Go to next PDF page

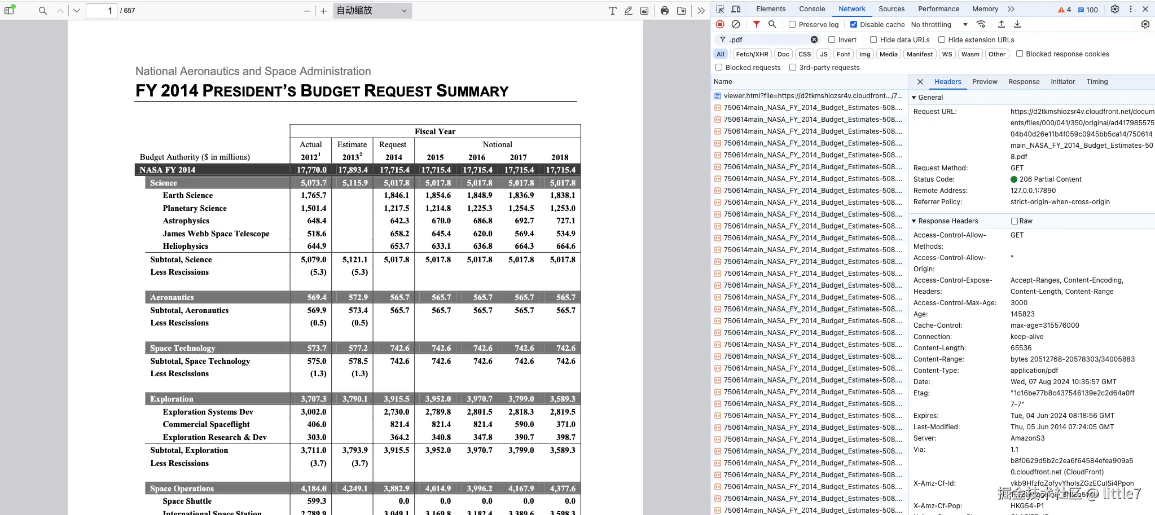(77, 11)
